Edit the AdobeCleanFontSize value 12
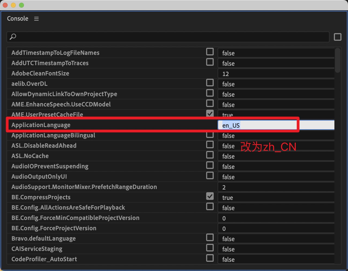The height and width of the screenshot is (271, 348). click(x=276, y=74)
